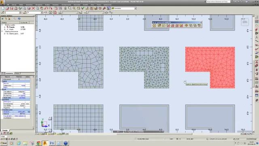Image resolution: width=259 pixels, height=146 pixels.
Task: Switch to the Geometria tab in inspector
Action: point(10,73)
